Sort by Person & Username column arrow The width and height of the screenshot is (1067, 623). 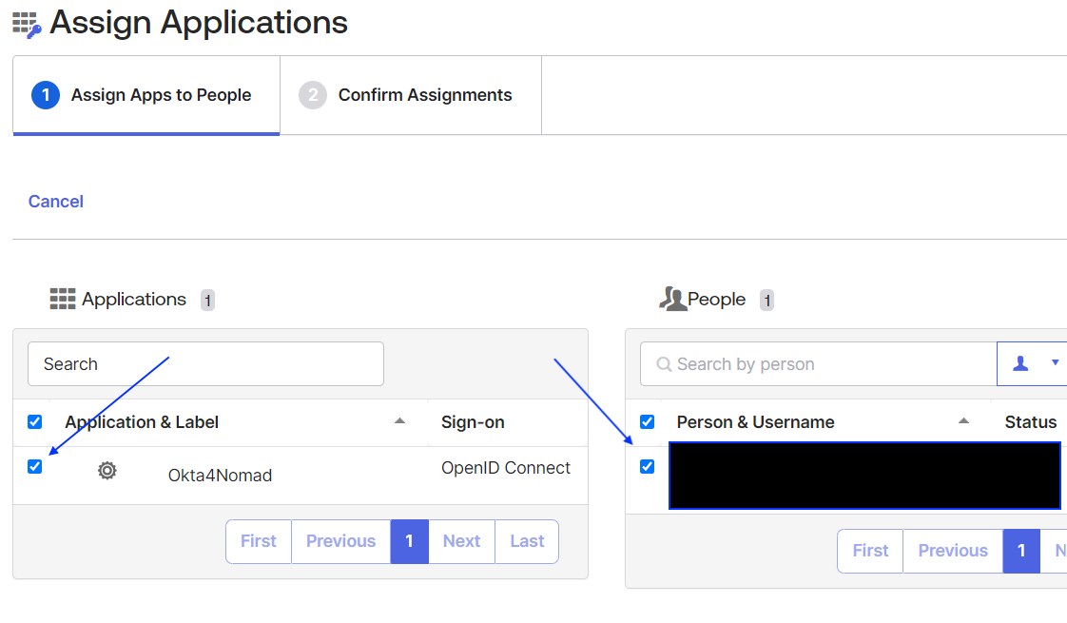[963, 421]
